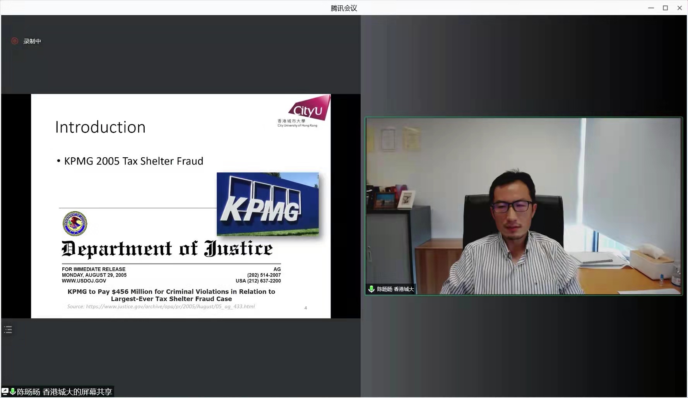
Task: Click the page number 4 on slide
Action: pyautogui.click(x=305, y=308)
